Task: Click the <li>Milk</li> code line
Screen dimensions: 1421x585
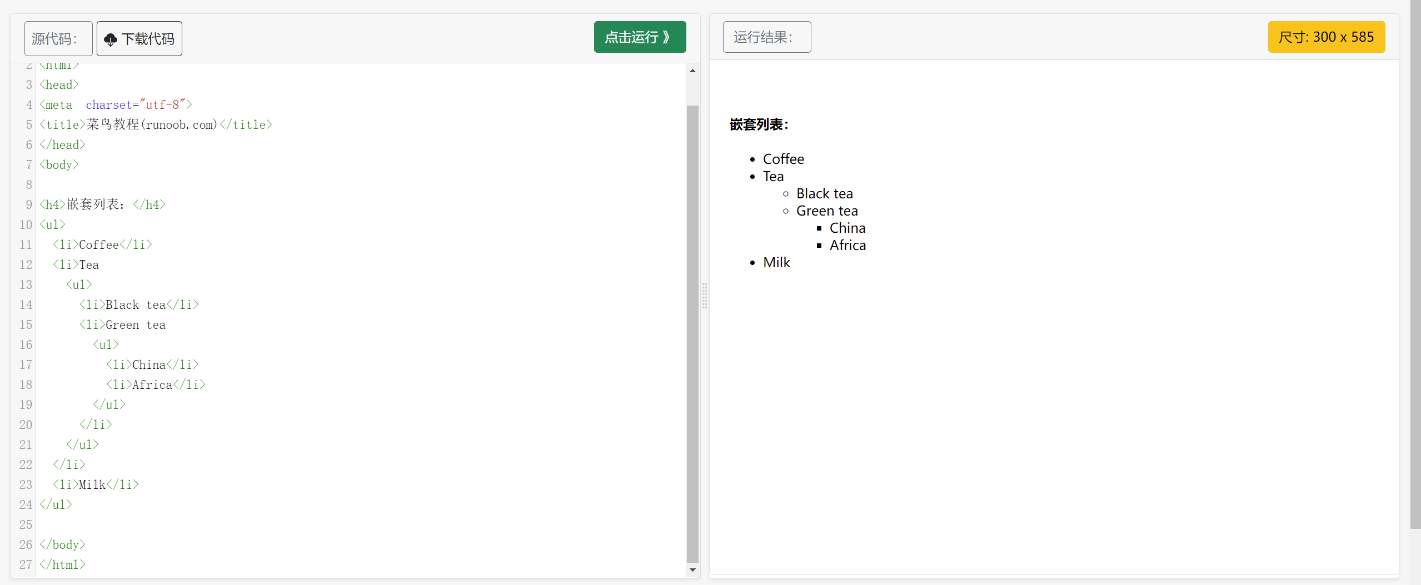Action: coord(96,484)
